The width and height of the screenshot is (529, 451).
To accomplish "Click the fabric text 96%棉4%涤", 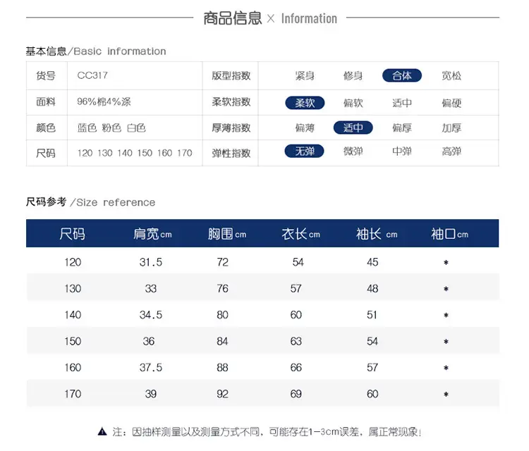I will [104, 101].
